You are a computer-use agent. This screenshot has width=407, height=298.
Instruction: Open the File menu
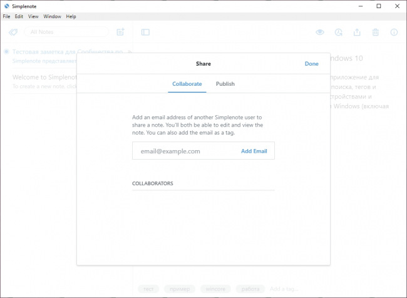6,16
